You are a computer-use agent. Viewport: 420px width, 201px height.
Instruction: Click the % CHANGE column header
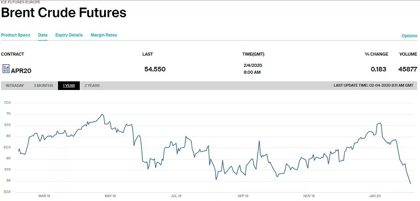coord(376,54)
